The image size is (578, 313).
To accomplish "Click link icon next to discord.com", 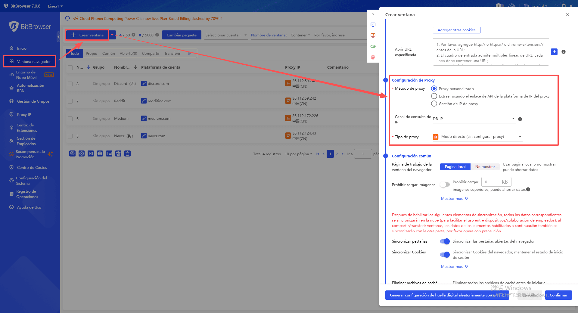I will [x=144, y=83].
